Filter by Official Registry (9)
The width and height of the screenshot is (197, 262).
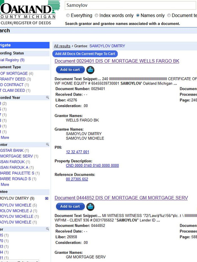pyautogui.click(x=12, y=60)
